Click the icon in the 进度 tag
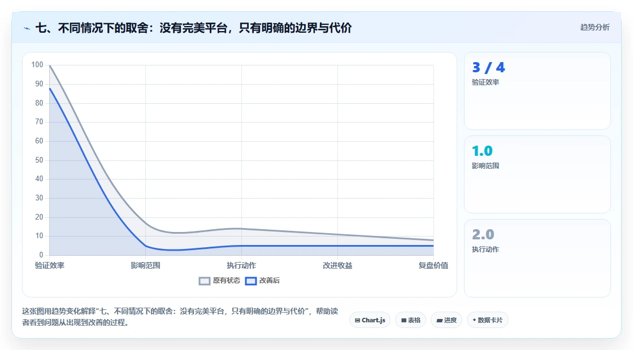The height and width of the screenshot is (350, 633). click(440, 321)
